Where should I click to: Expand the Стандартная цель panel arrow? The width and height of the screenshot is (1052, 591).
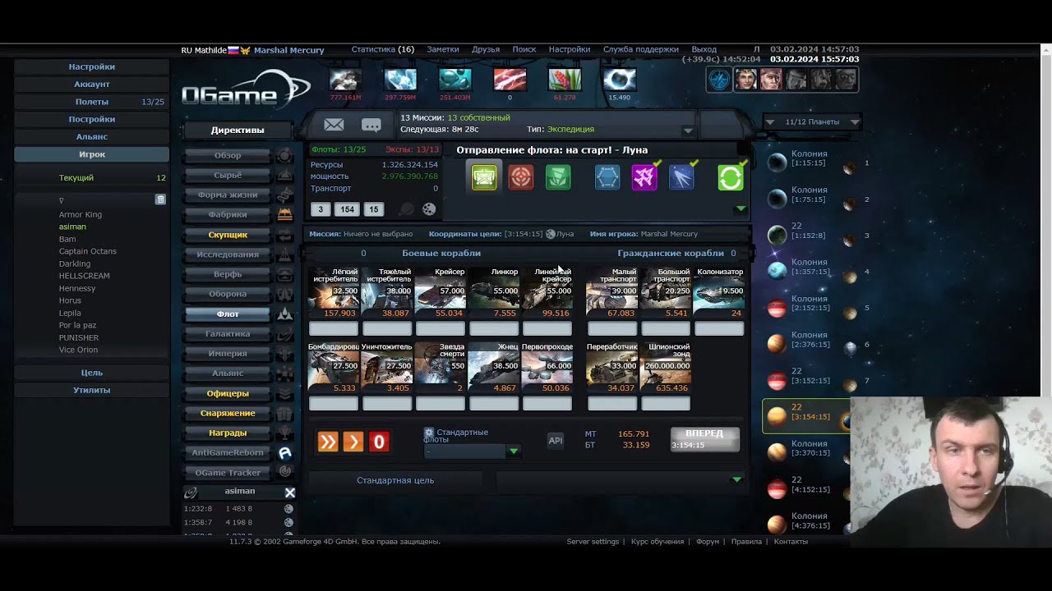pyautogui.click(x=736, y=479)
